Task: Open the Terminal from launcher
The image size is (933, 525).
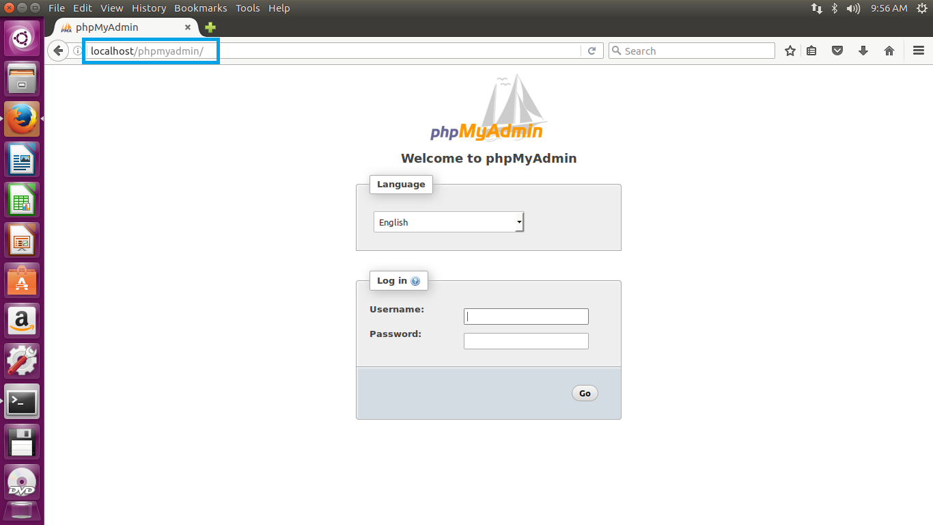Action: click(x=23, y=401)
